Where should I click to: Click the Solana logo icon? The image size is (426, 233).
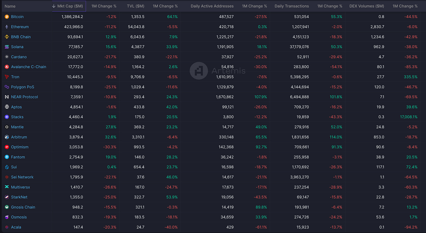[7, 47]
